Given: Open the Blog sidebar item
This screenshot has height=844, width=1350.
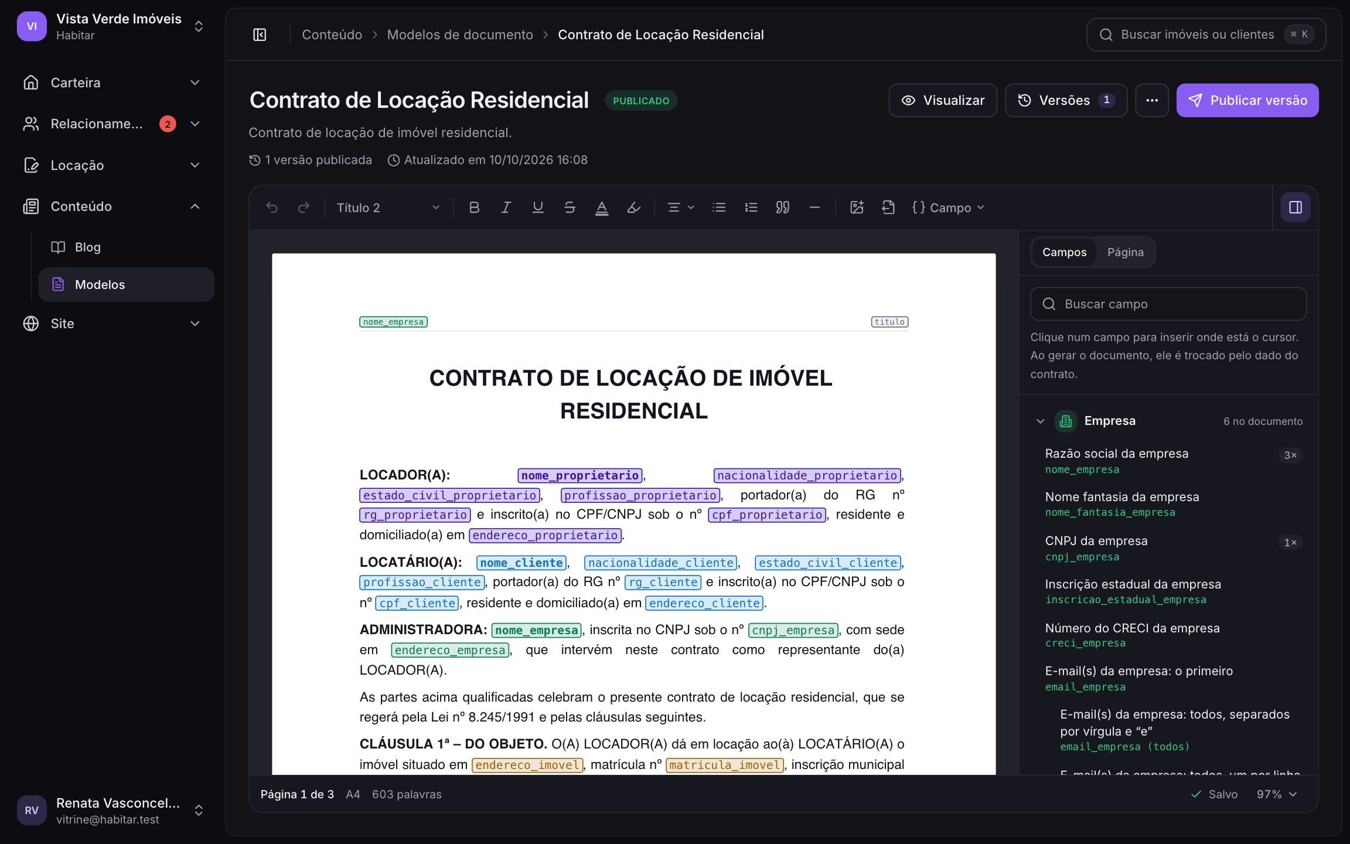Looking at the screenshot, I should 126,247.
